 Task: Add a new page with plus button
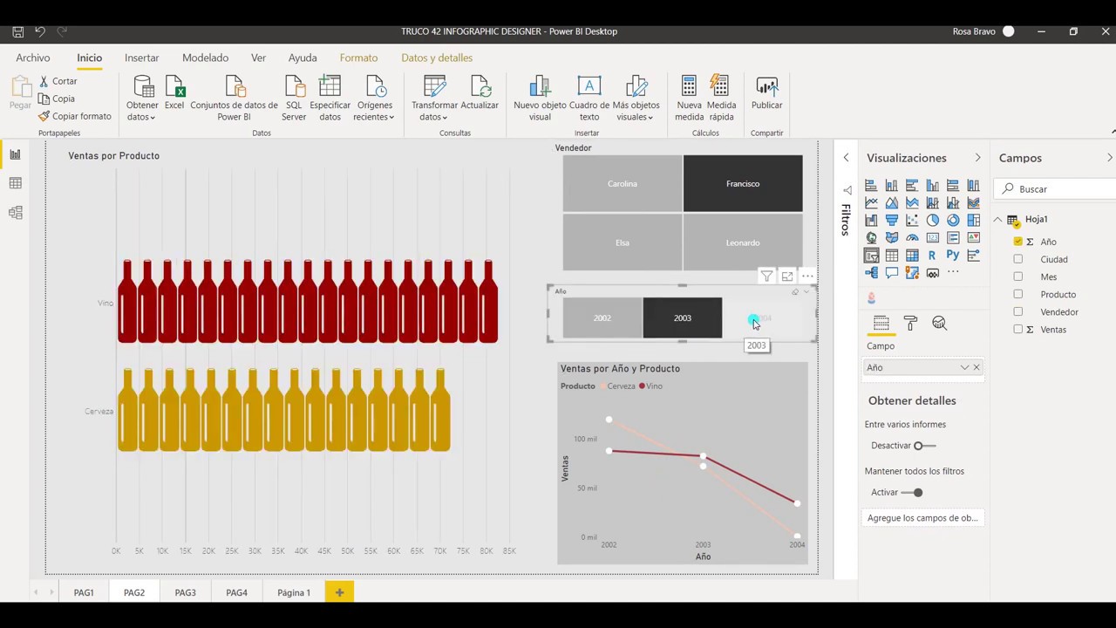point(339,592)
